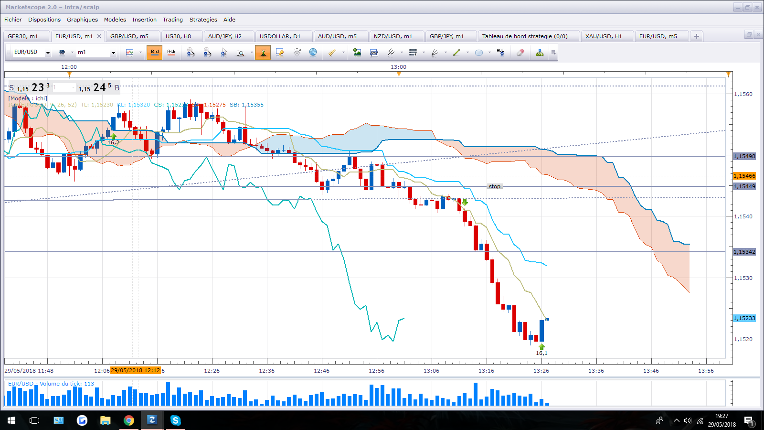Open the Trading menu

173,20
